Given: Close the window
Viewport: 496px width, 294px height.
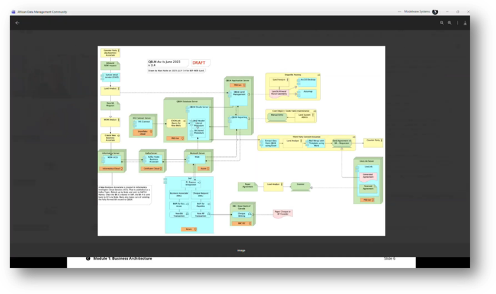Looking at the screenshot, I should click(468, 12).
